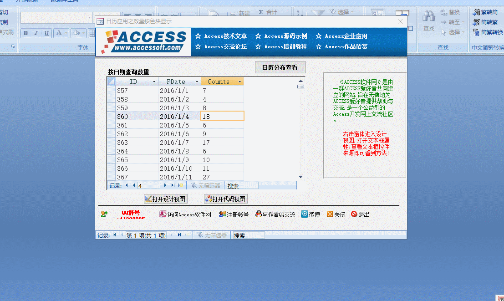Image resolution: width=504 pixels, height=301 pixels.
Task: Click the select-all corner of the datasheet
Action: pyautogui.click(x=111, y=82)
